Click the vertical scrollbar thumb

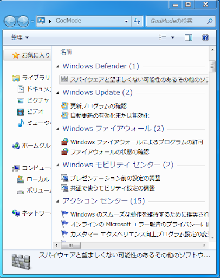(212, 66)
